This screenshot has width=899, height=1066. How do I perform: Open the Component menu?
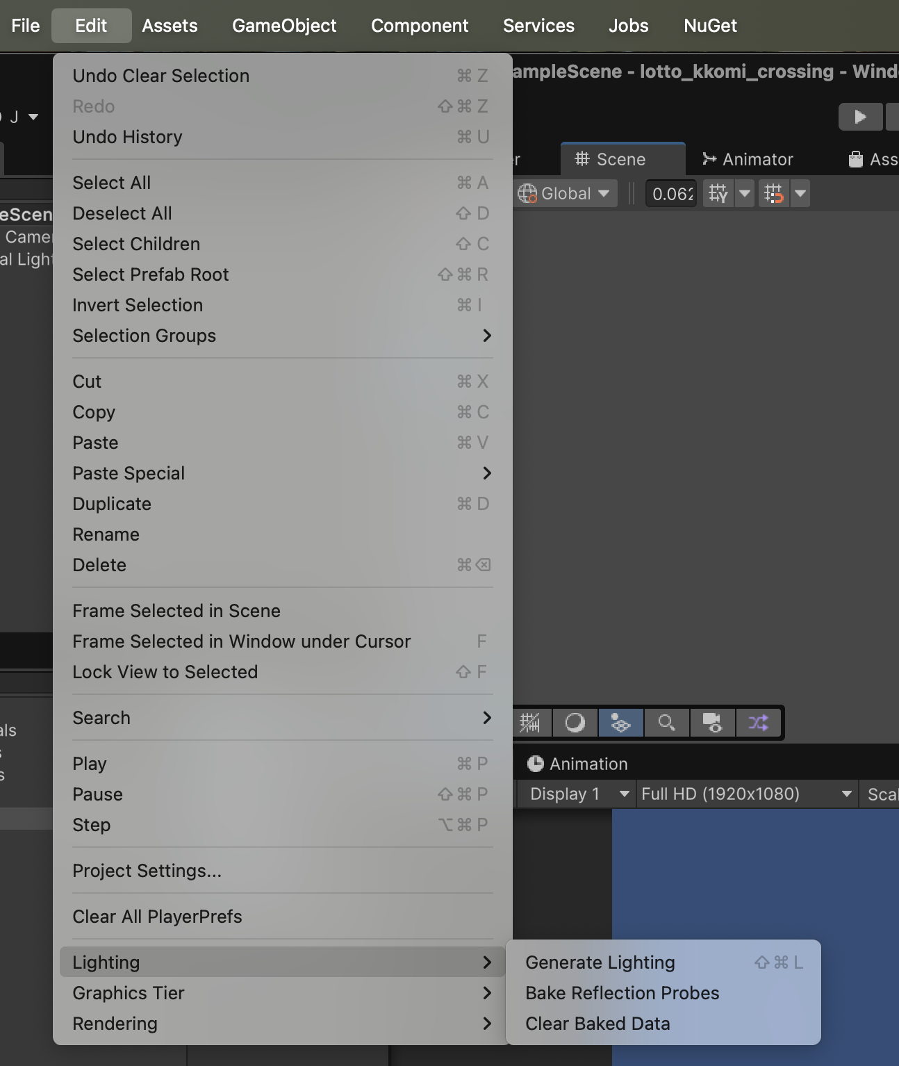(420, 26)
